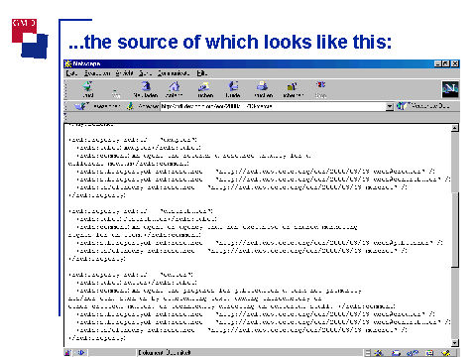The width and height of the screenshot is (476, 357).
Task: Close the Netscape window
Action: [x=455, y=63]
